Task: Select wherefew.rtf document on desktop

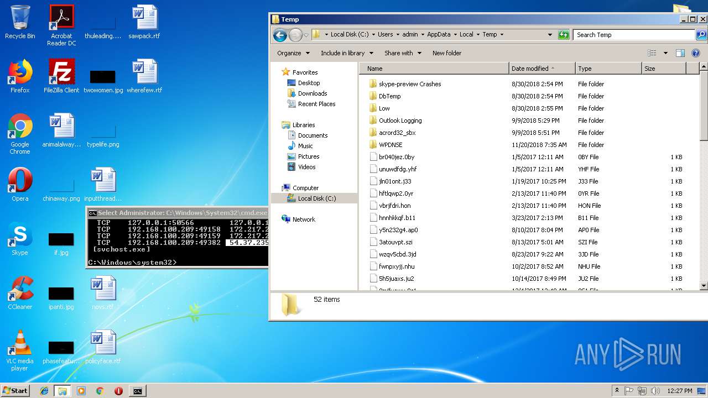Action: coord(144,76)
